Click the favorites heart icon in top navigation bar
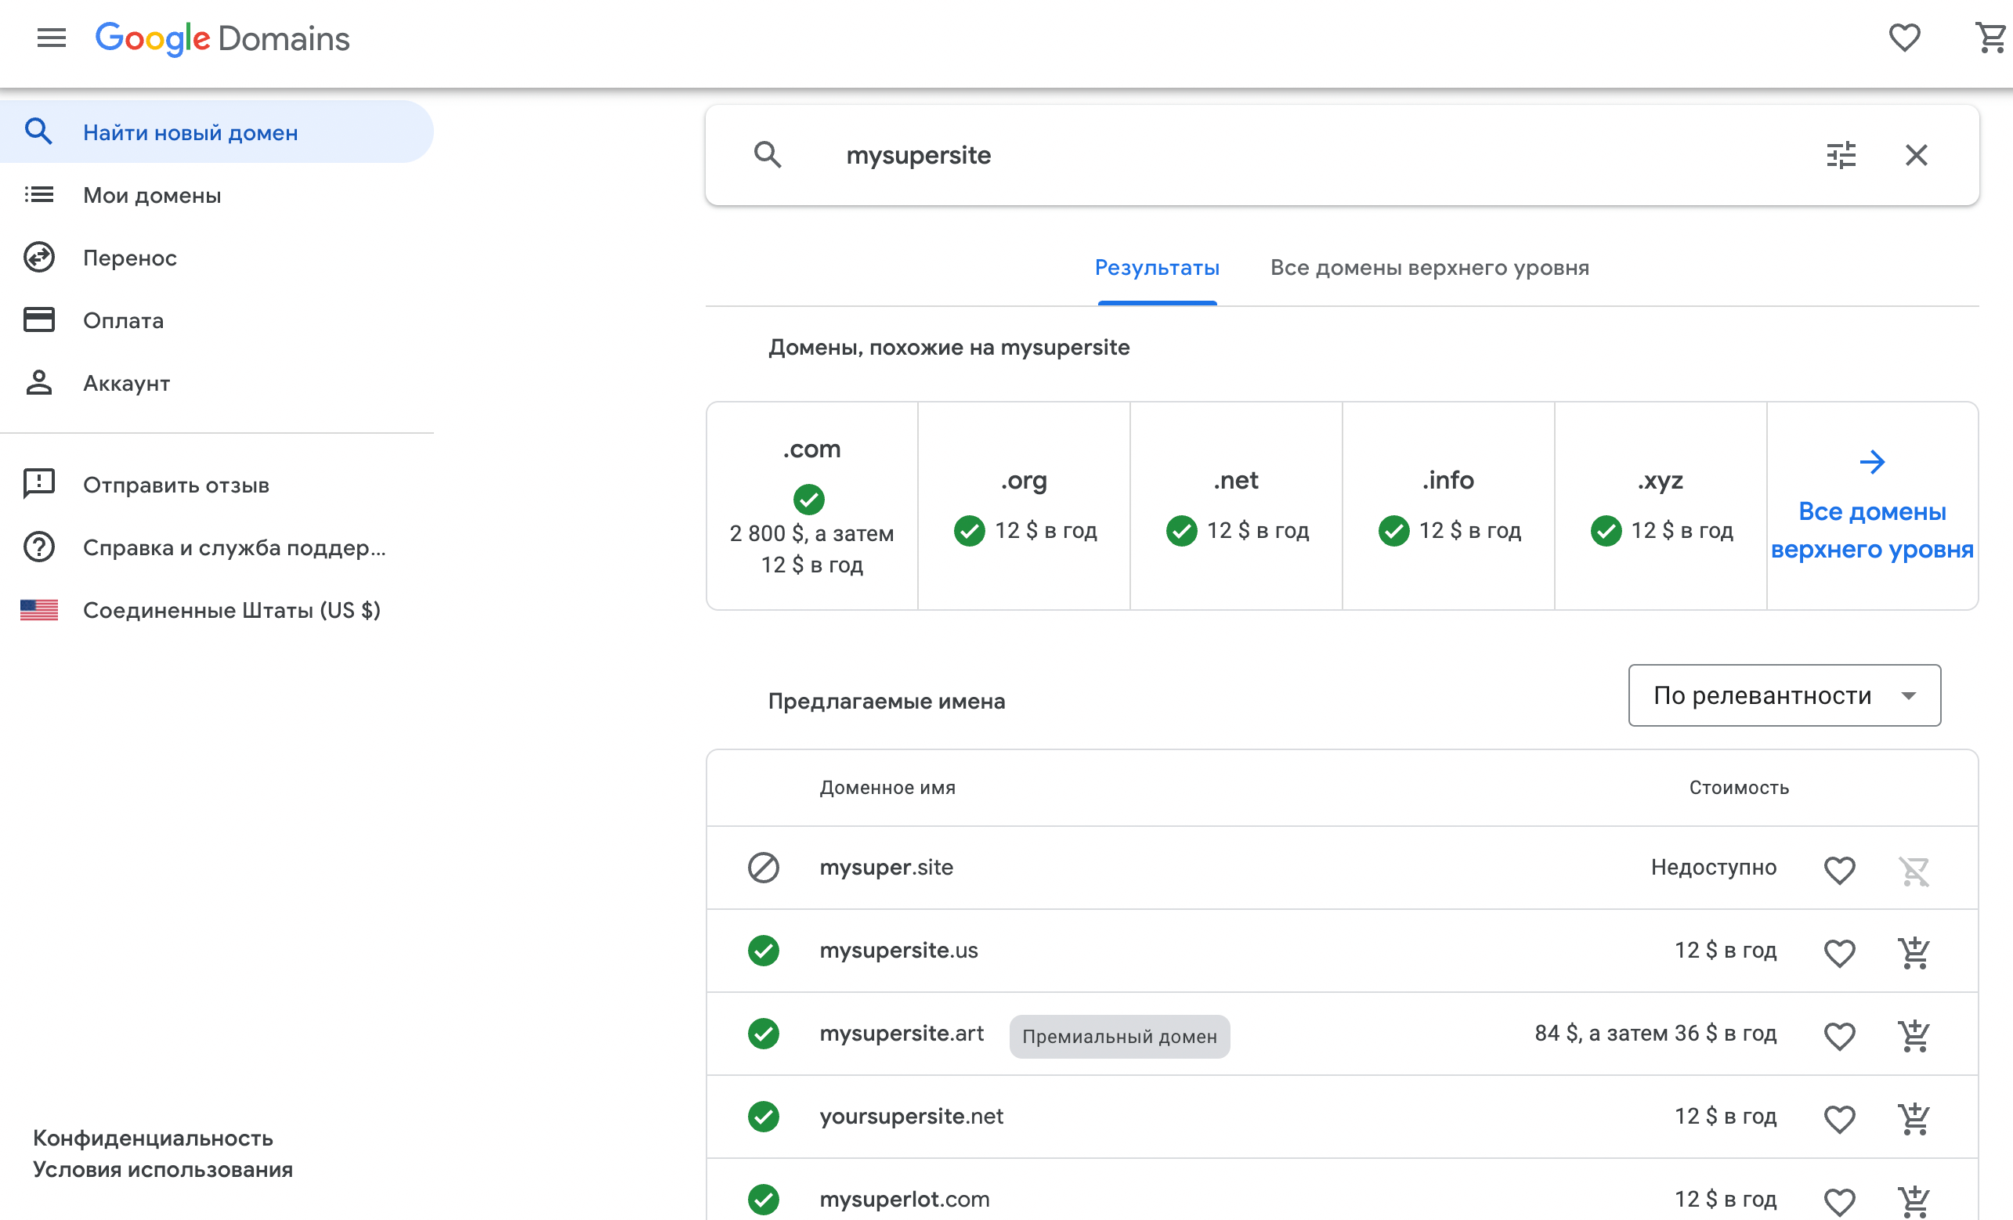Image resolution: width=2013 pixels, height=1220 pixels. [1903, 39]
